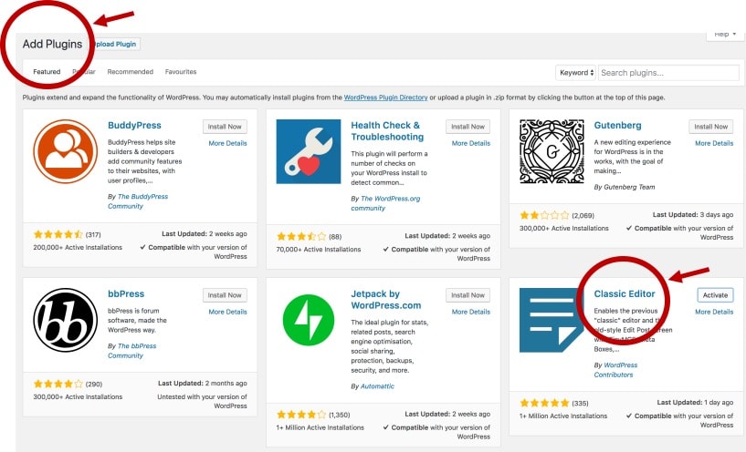Click the Health Check wrench icon

tap(309, 151)
